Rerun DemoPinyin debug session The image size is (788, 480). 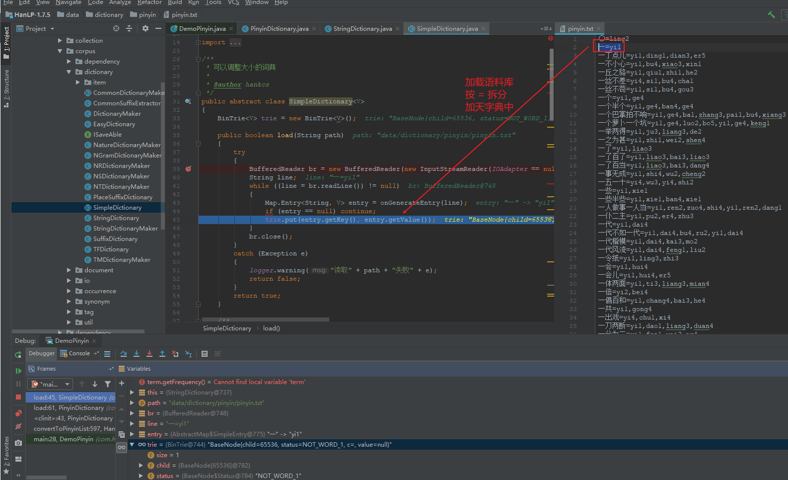coord(18,354)
